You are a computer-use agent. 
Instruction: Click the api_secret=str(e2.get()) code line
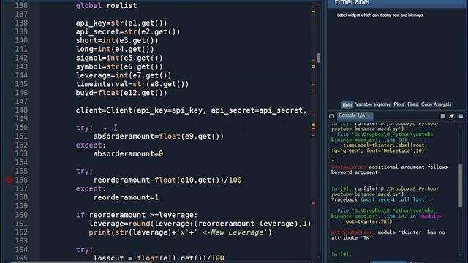128,31
